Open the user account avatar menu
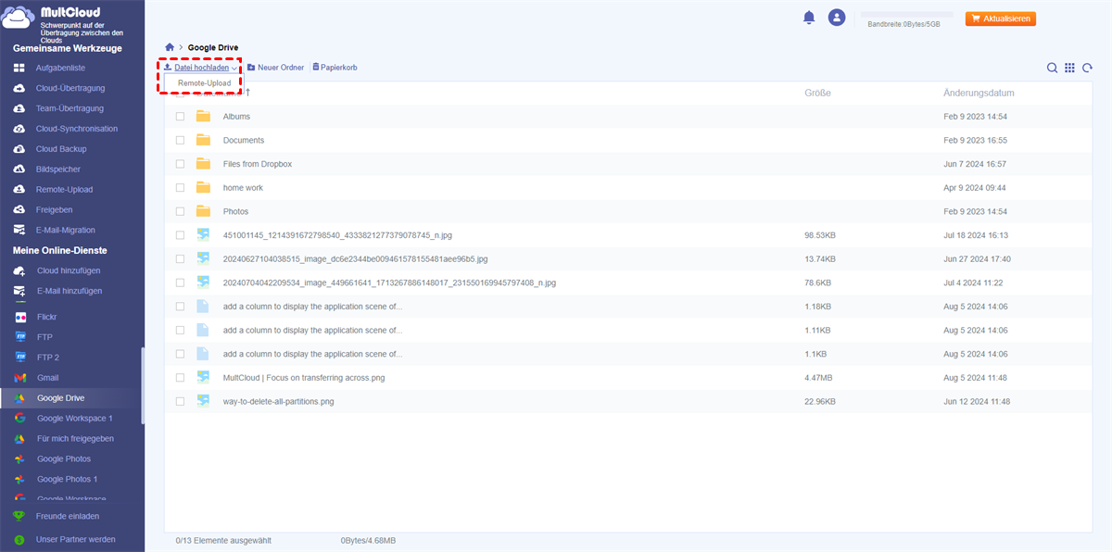The width and height of the screenshot is (1112, 552). tap(837, 18)
